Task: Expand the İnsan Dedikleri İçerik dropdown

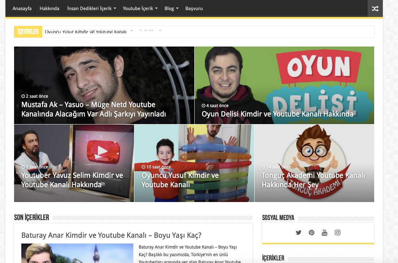Action: [x=91, y=8]
